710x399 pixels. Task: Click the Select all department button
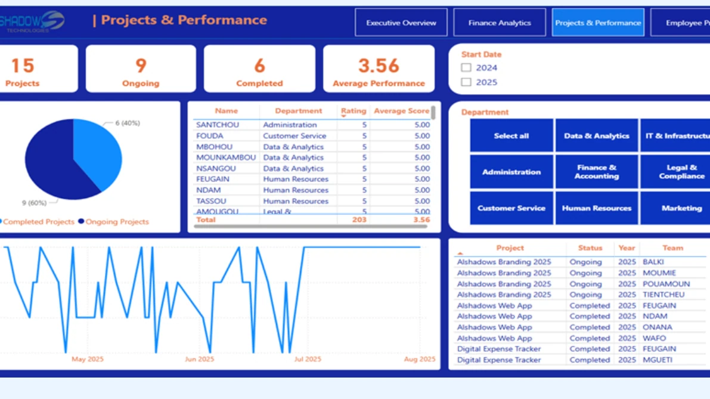click(x=511, y=135)
